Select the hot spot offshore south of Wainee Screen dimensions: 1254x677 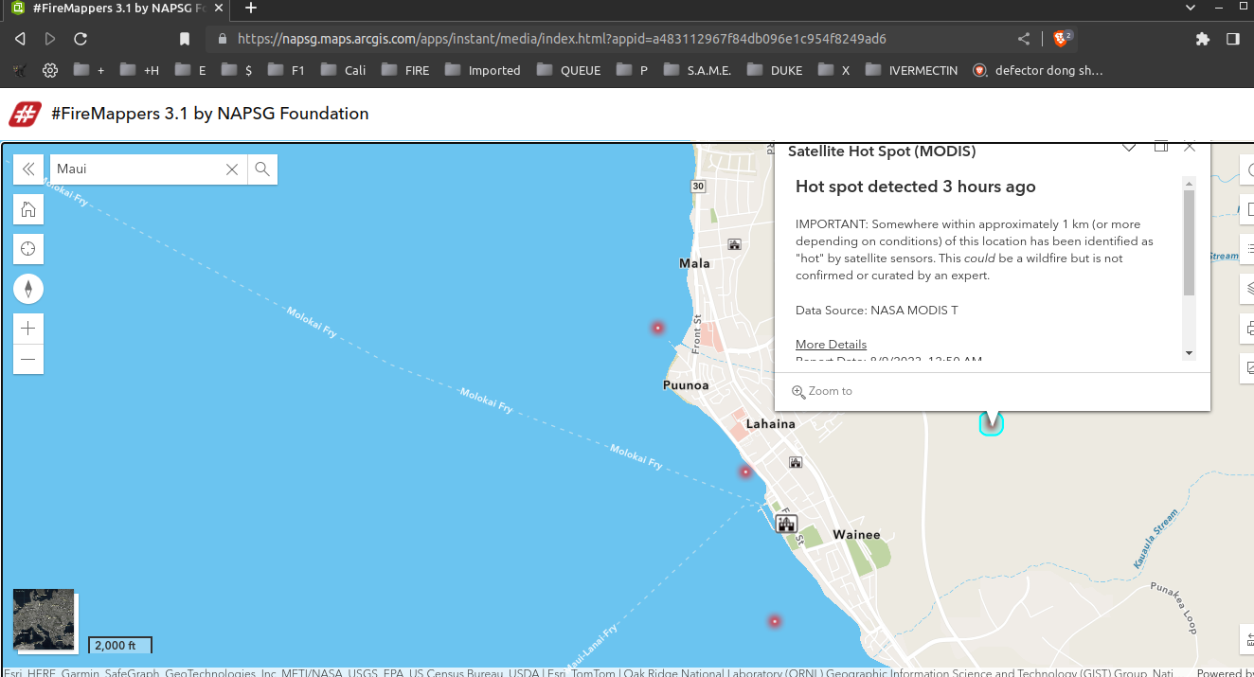[x=775, y=621]
